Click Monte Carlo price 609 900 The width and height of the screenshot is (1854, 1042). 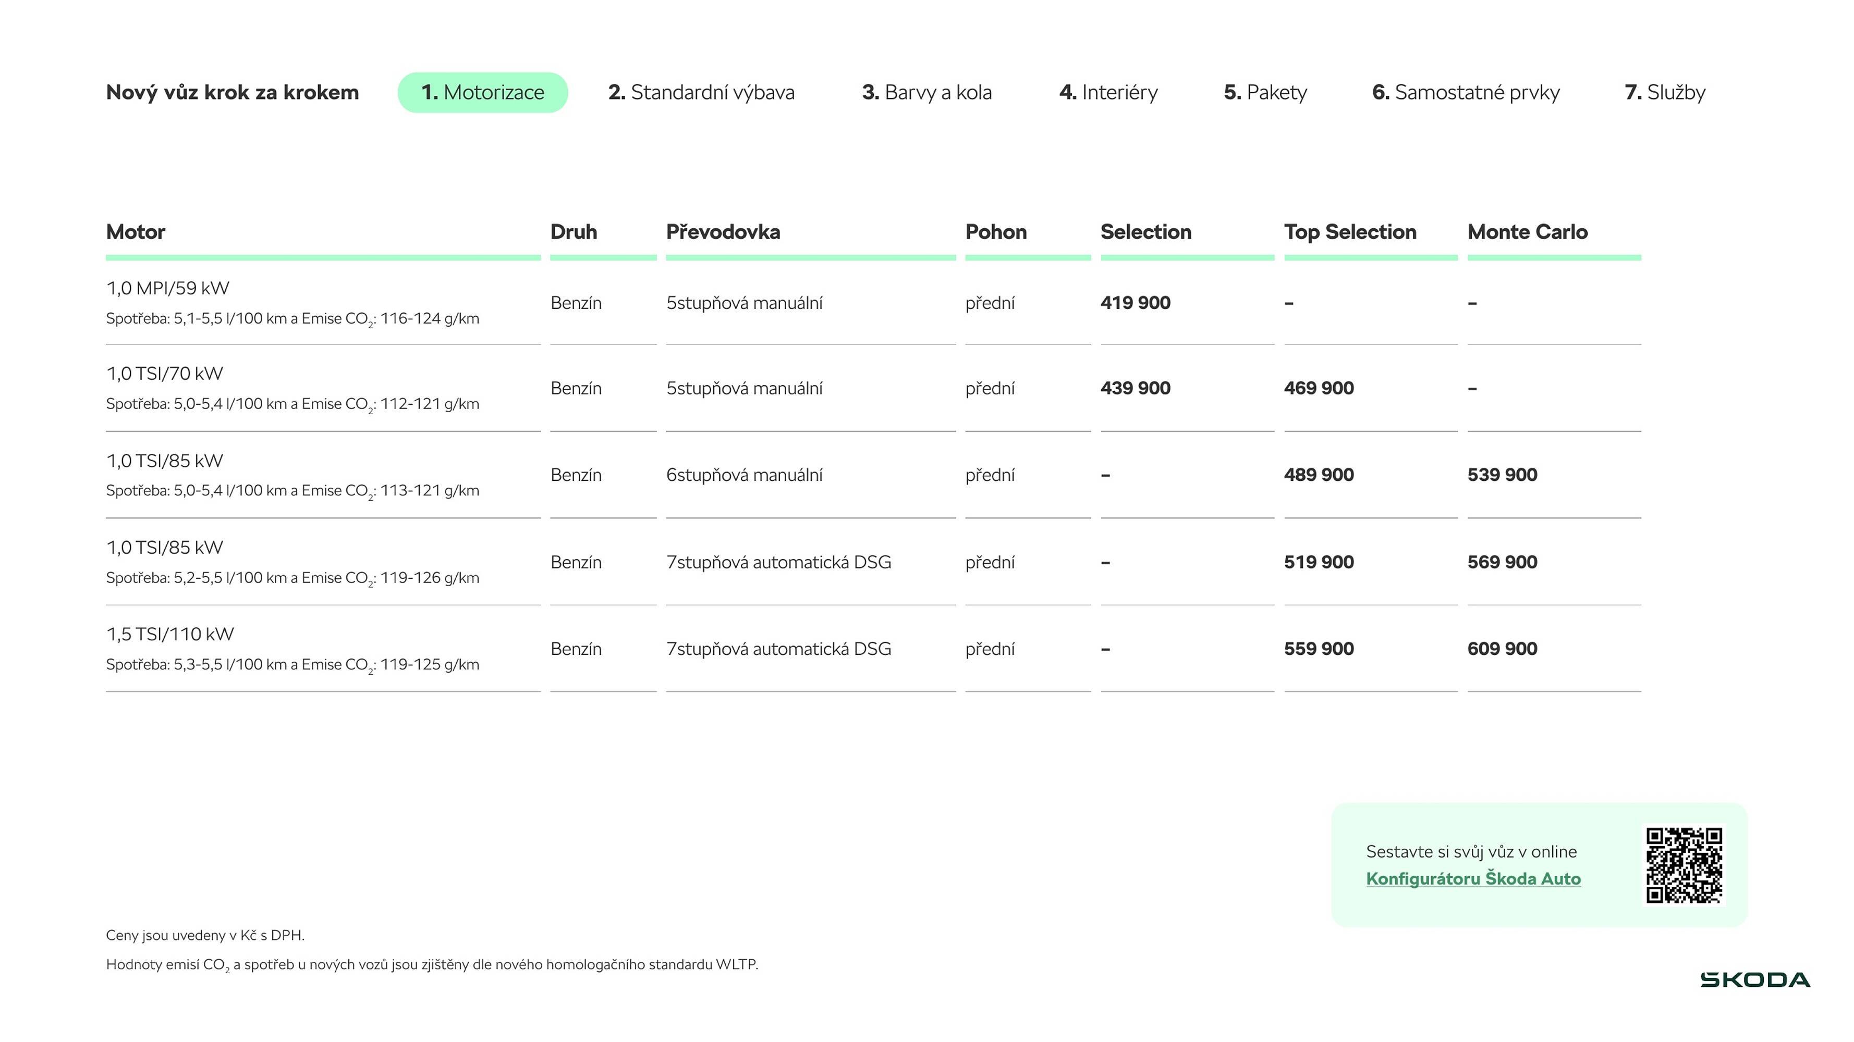click(1502, 649)
